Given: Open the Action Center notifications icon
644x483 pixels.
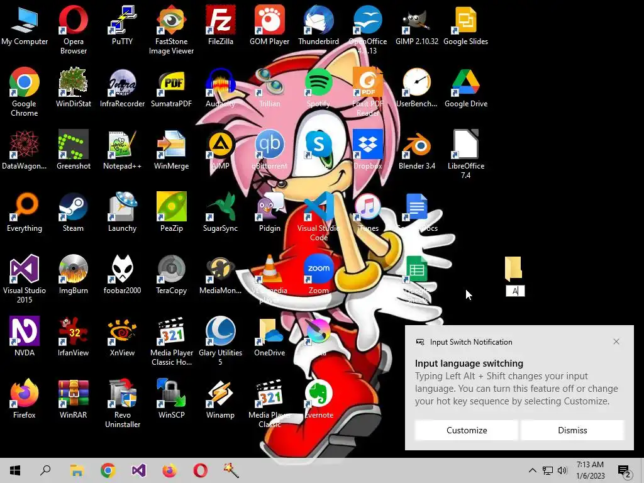Looking at the screenshot, I should (x=625, y=470).
